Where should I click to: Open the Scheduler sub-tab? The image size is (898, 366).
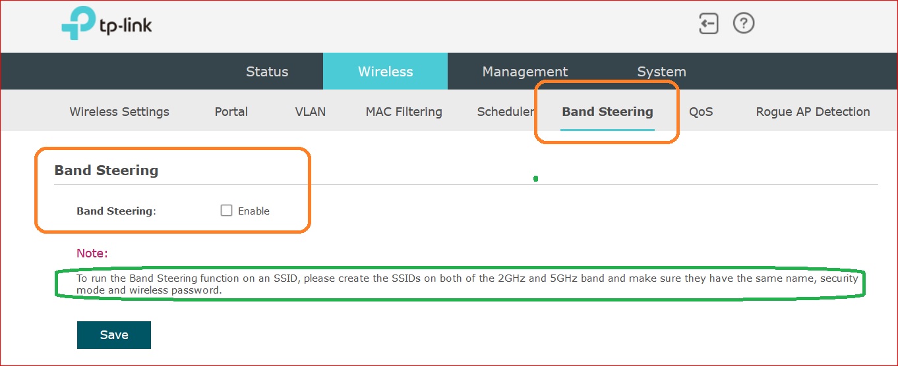point(505,112)
